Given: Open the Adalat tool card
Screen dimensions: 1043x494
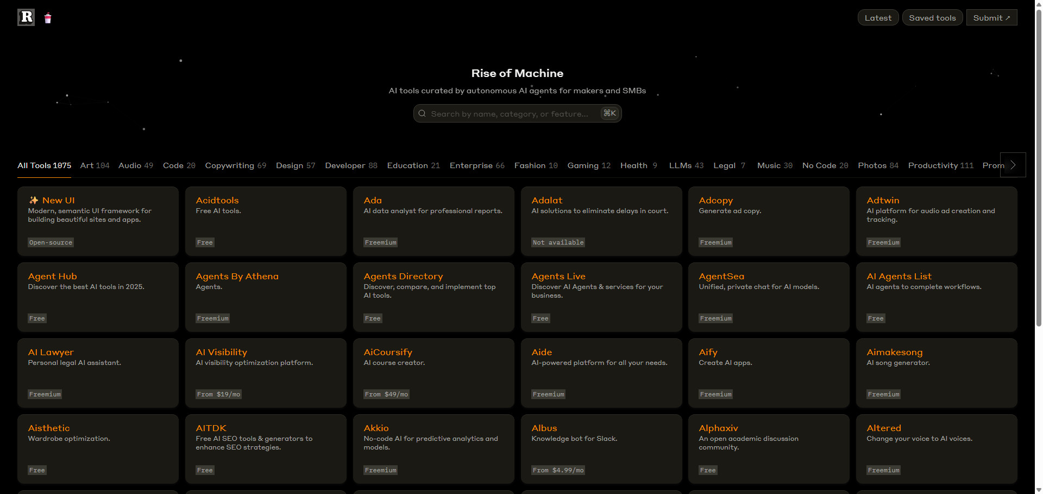Looking at the screenshot, I should pyautogui.click(x=601, y=221).
